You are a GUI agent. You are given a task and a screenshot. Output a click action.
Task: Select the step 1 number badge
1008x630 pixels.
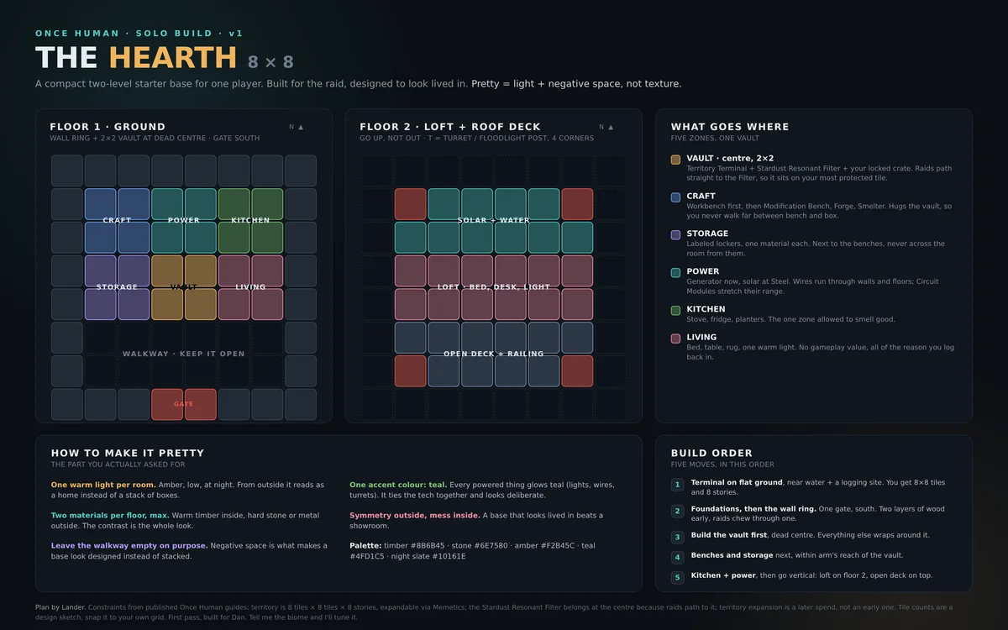(x=677, y=485)
